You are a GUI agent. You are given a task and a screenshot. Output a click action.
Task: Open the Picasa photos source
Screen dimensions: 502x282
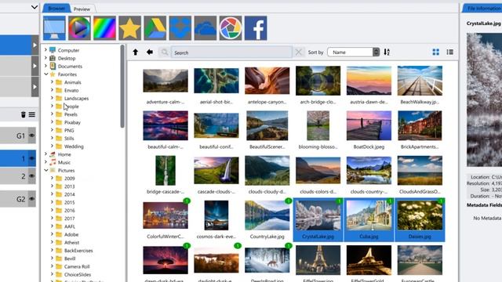[231, 28]
